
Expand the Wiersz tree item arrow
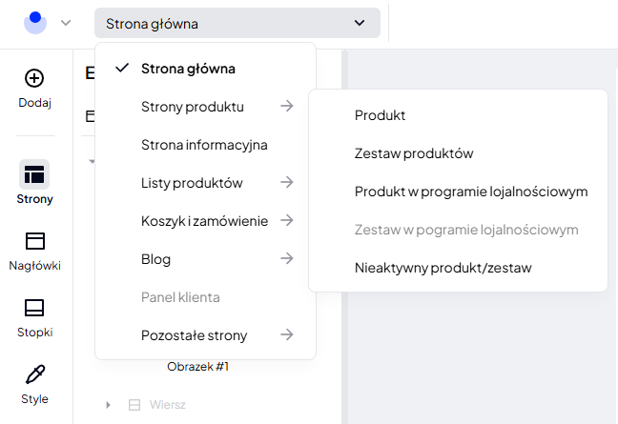pos(108,405)
